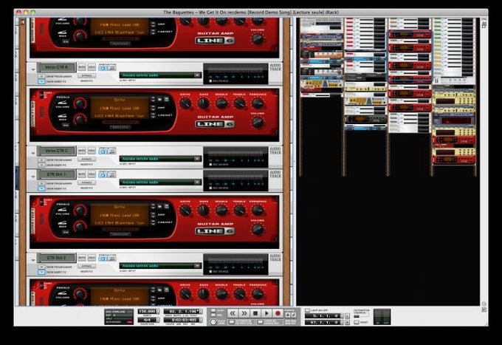Solo the Verse GTR R track
This screenshot has width=502, height=345.
coord(92,67)
